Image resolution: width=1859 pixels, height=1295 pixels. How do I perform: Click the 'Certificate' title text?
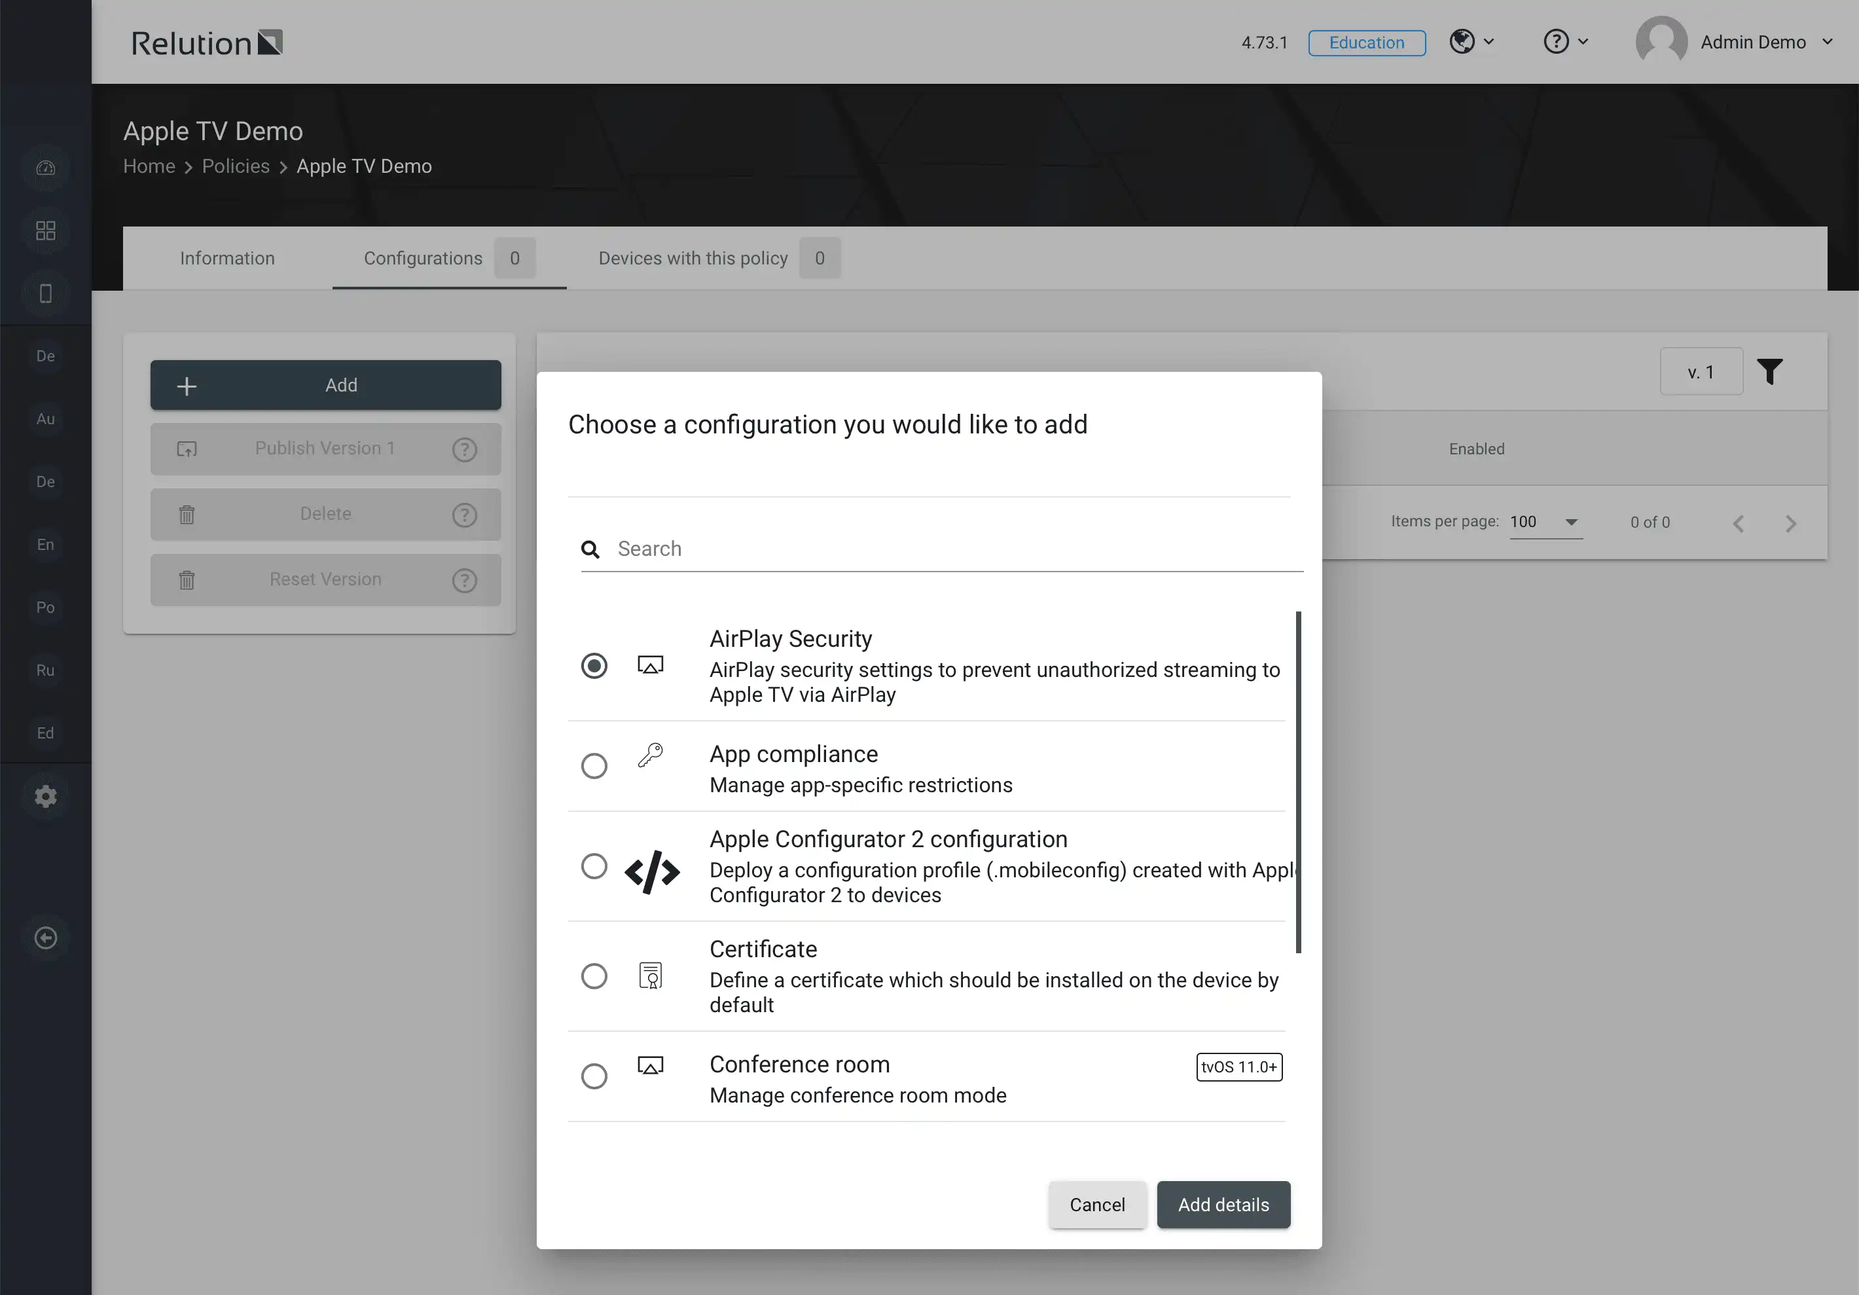pos(763,949)
